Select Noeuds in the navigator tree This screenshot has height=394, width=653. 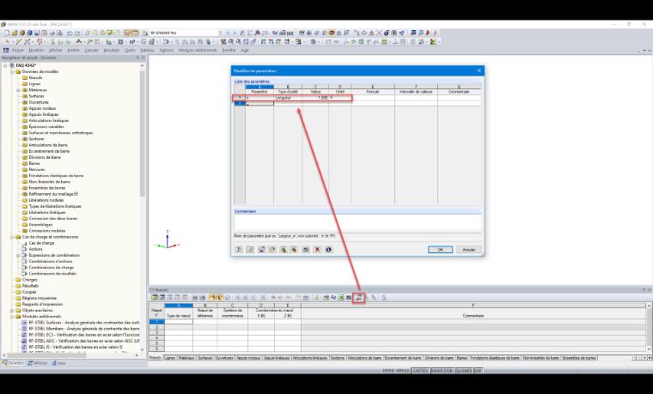(x=35, y=78)
